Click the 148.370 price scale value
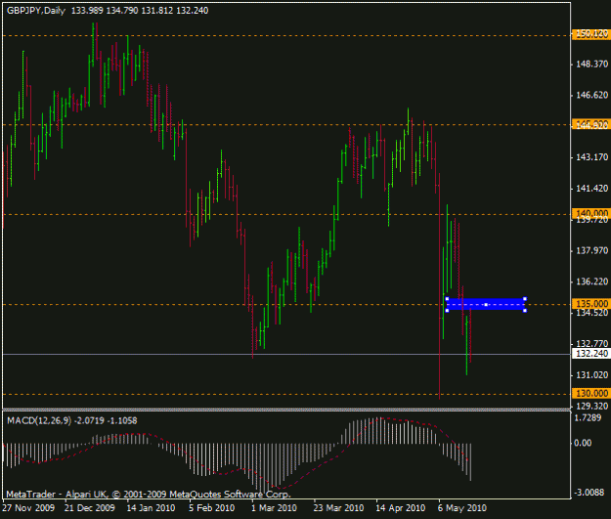Image resolution: width=611 pixels, height=519 pixels. [591, 64]
